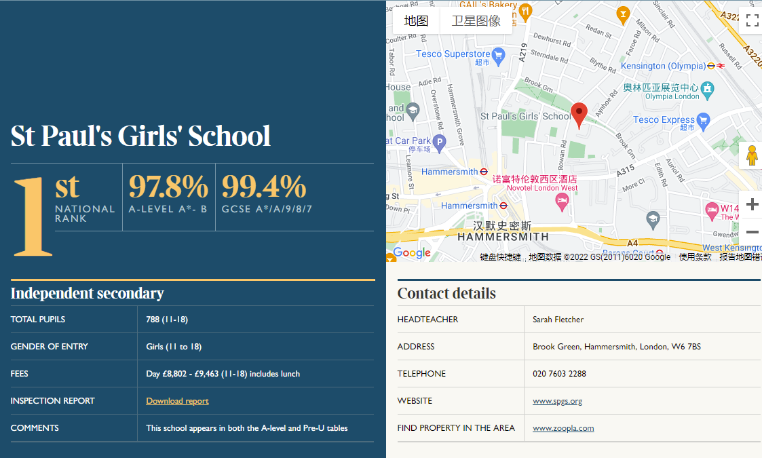Toggle fullscreen map view
The height and width of the screenshot is (458, 762).
click(752, 20)
